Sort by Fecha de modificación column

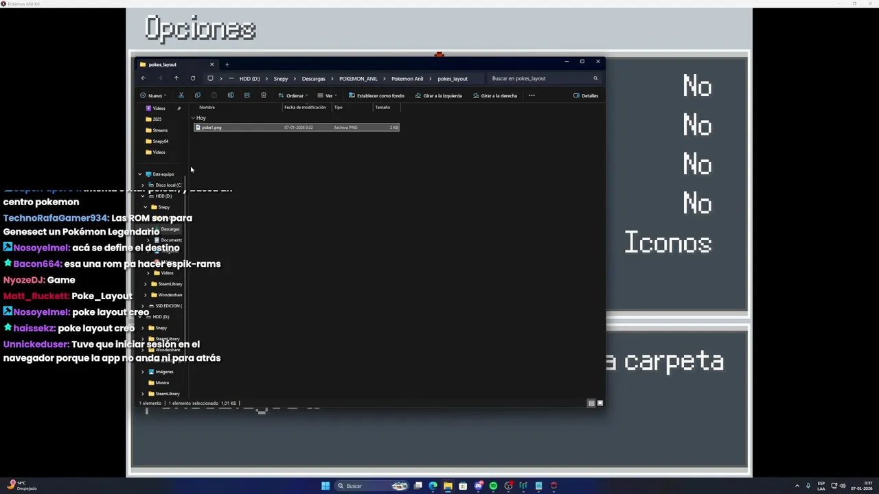tap(305, 107)
